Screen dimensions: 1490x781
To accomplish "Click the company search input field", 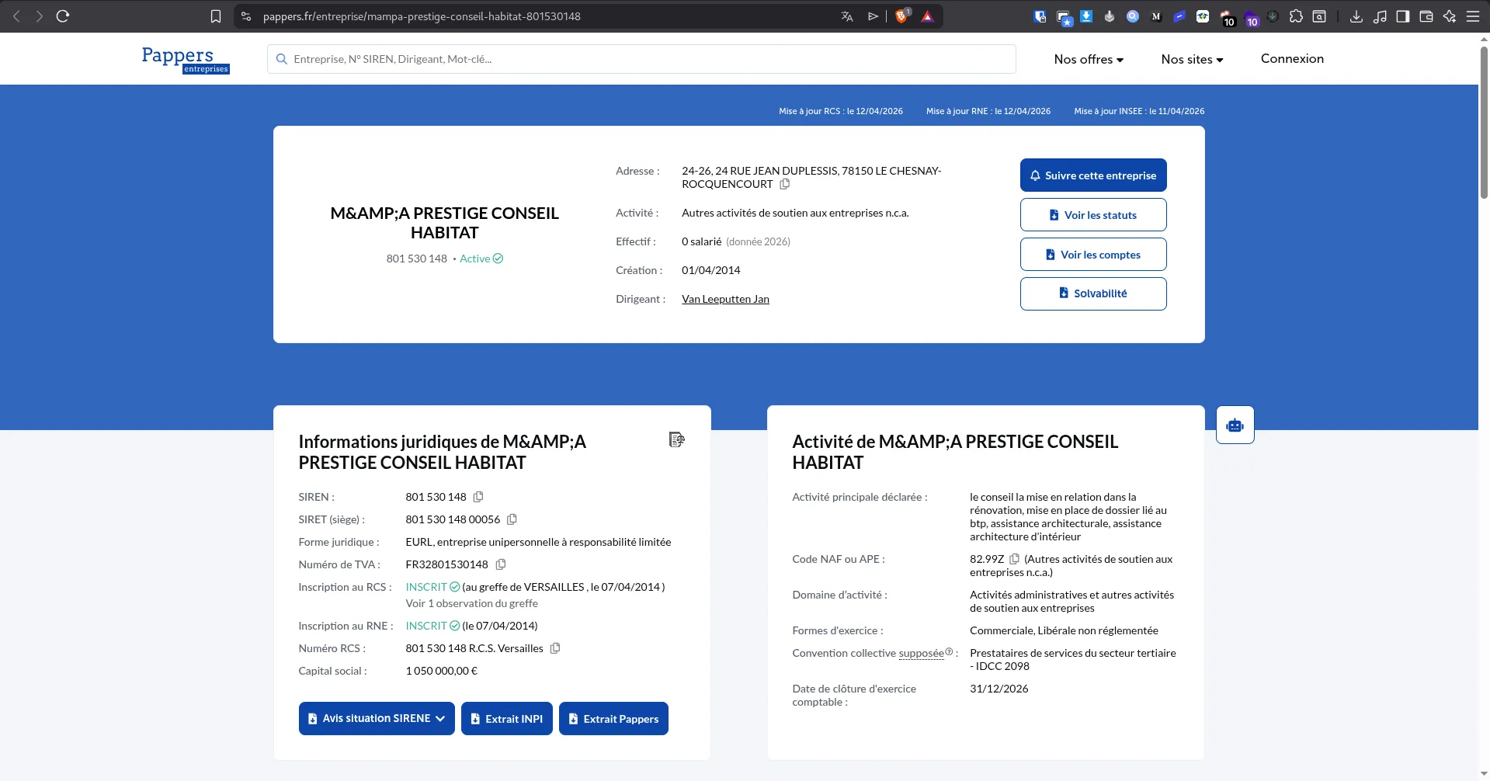I will coord(641,58).
